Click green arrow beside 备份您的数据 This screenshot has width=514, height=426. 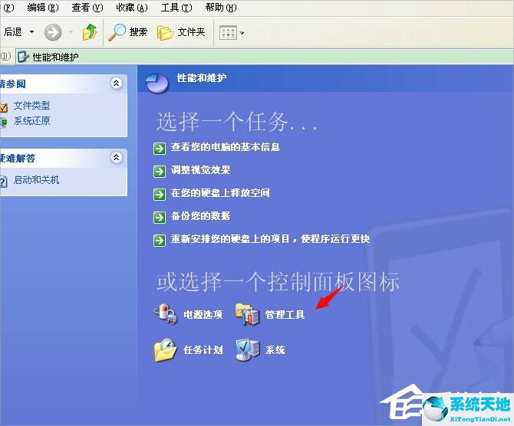[x=160, y=218]
